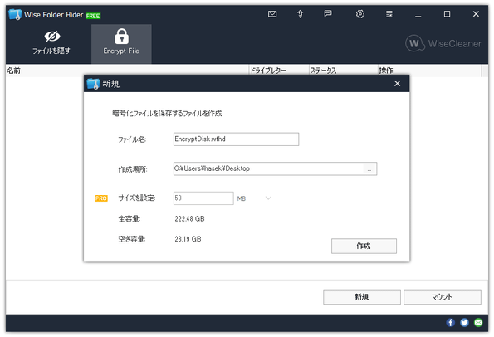Open the mail feedback icon in title bar

pos(272,14)
